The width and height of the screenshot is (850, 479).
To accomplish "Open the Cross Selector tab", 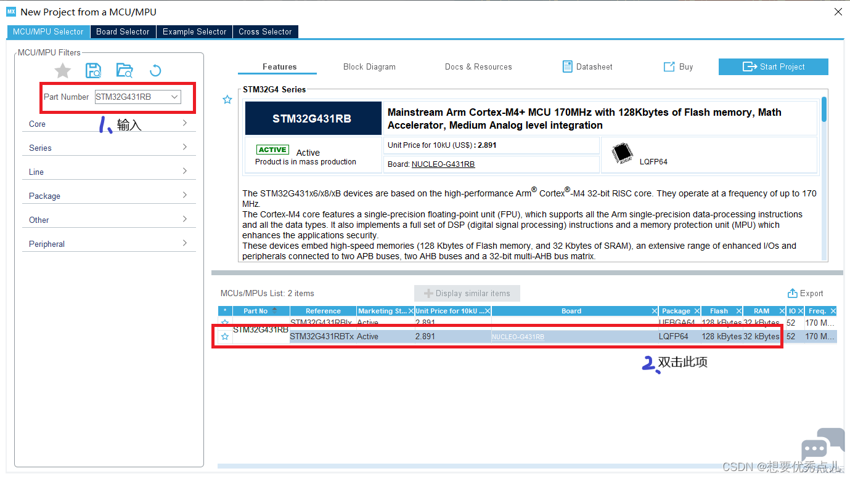I will (266, 31).
